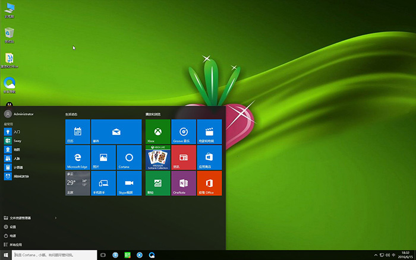Launch Groove Music tile
The height and width of the screenshot is (260, 416).
183,131
